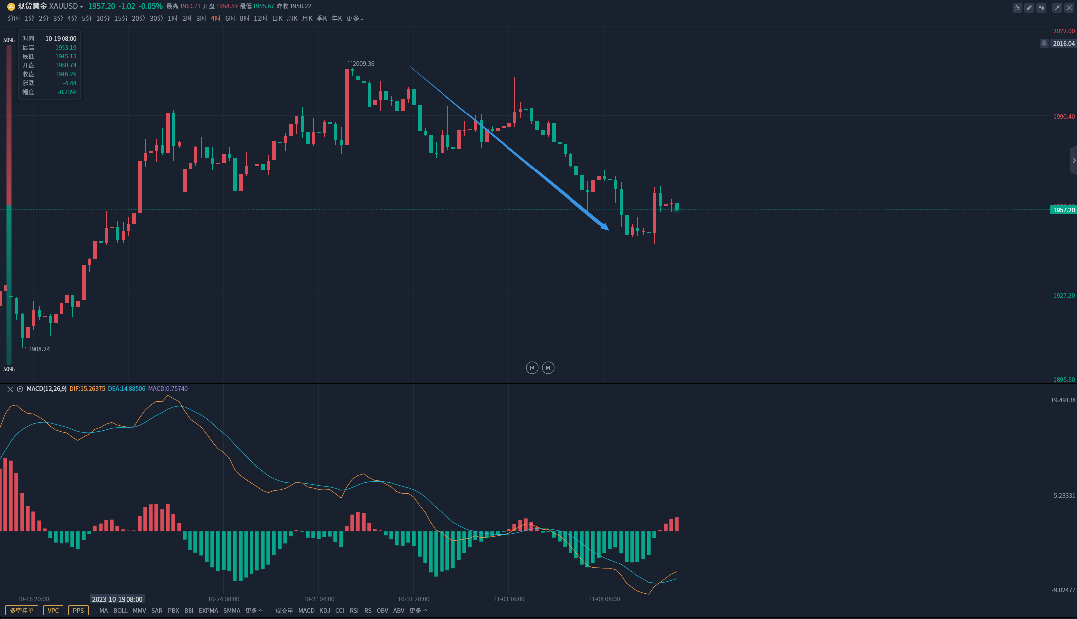Select the 1时 timeframe tab
The image size is (1077, 619).
(173, 19)
